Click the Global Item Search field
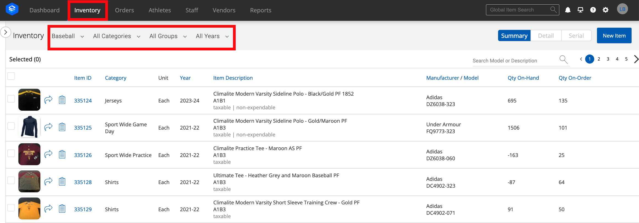The image size is (639, 223). 522,10
